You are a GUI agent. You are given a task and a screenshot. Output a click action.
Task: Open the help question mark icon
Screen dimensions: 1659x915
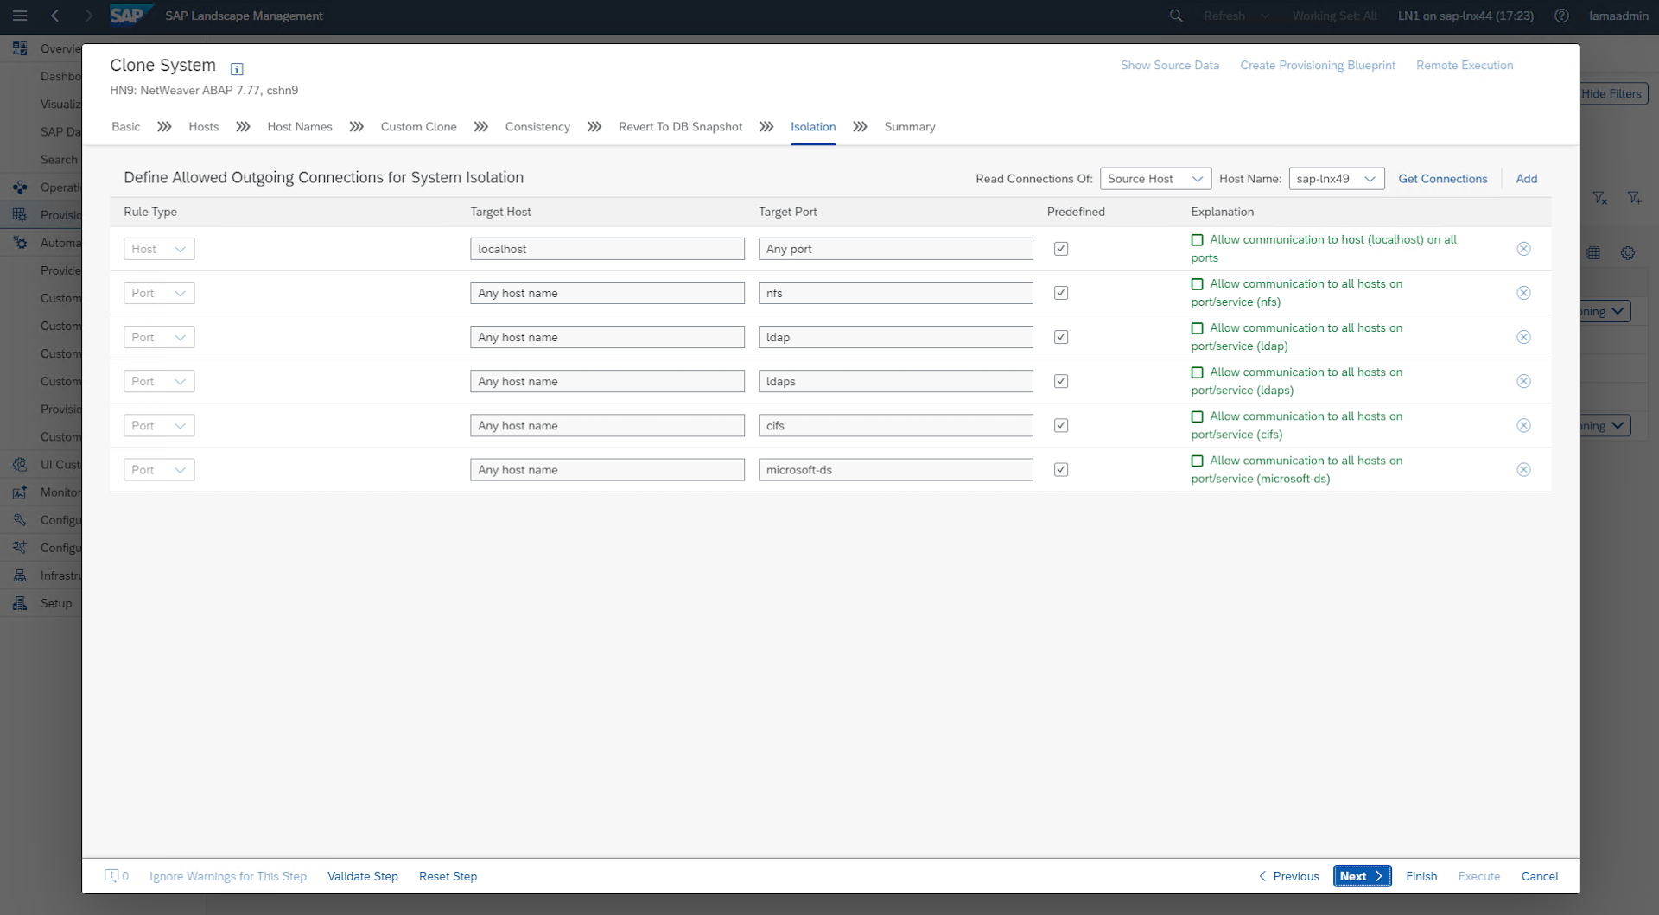point(1561,16)
